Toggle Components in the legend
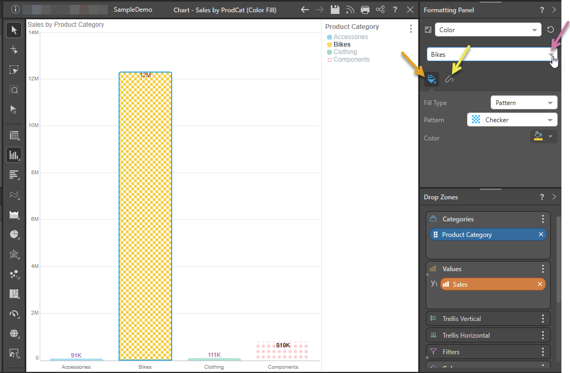The image size is (570, 373). click(351, 59)
